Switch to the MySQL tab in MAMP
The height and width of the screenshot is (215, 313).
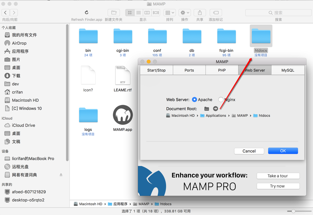pyautogui.click(x=288, y=70)
